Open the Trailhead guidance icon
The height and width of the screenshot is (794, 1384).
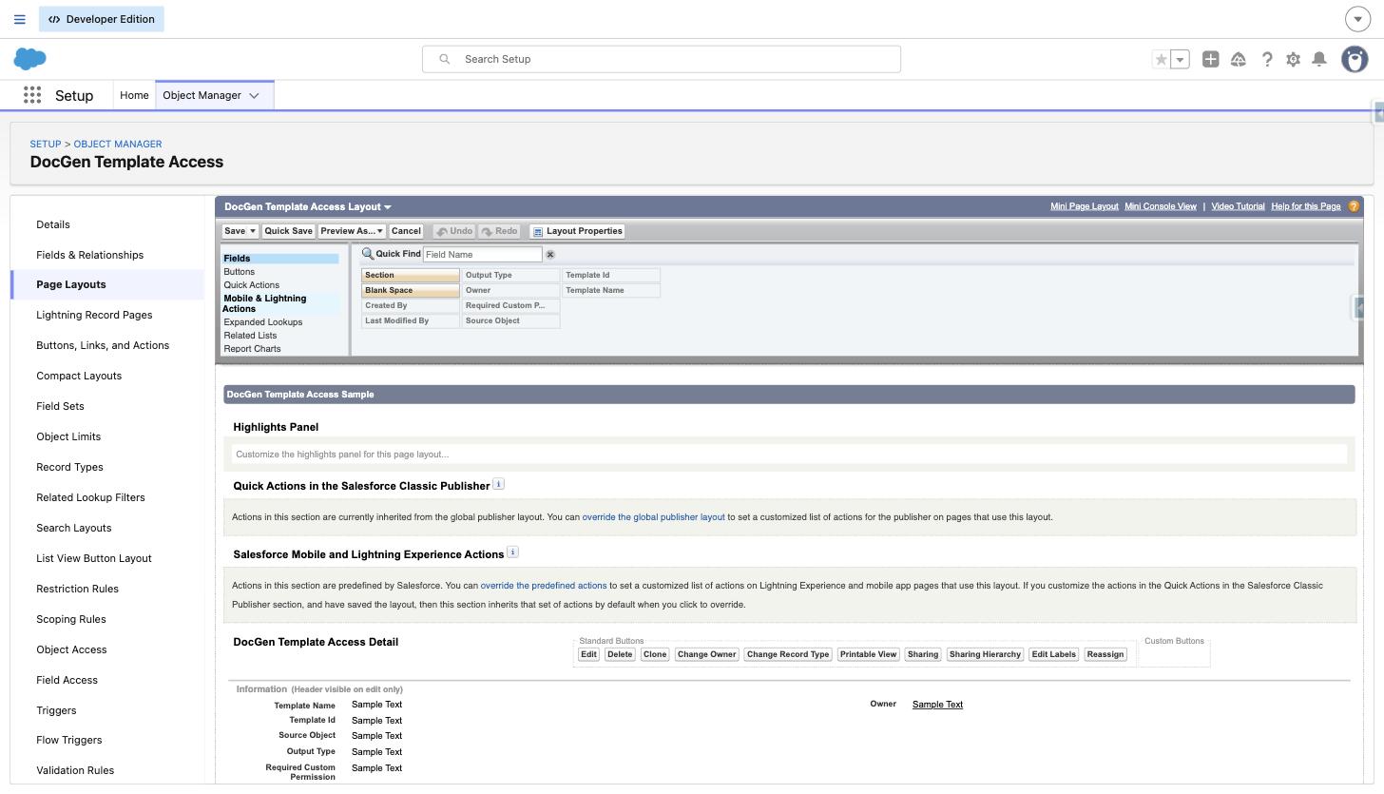[x=1238, y=59]
